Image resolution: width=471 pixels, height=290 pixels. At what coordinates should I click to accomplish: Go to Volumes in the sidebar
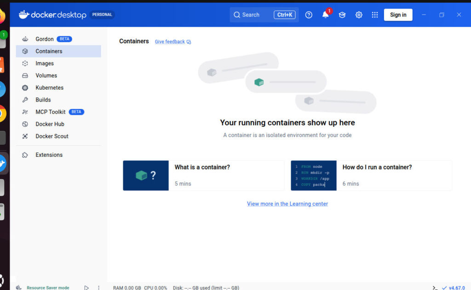point(46,75)
